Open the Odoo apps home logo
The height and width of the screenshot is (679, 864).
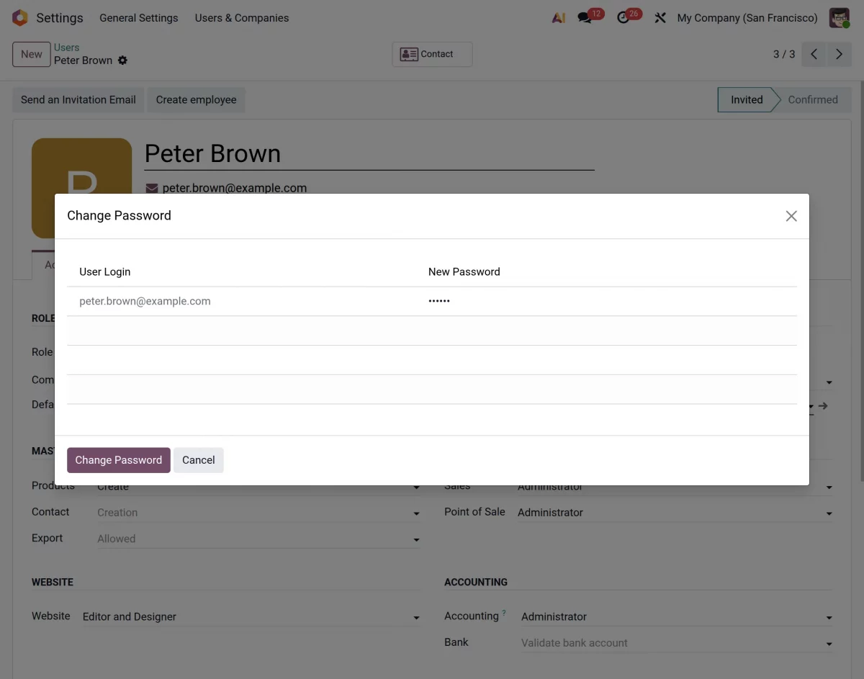coord(19,18)
